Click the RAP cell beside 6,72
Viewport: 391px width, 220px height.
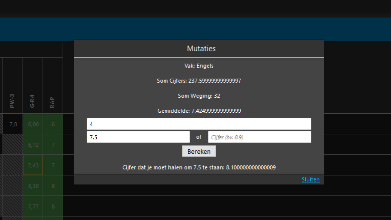coord(53,145)
